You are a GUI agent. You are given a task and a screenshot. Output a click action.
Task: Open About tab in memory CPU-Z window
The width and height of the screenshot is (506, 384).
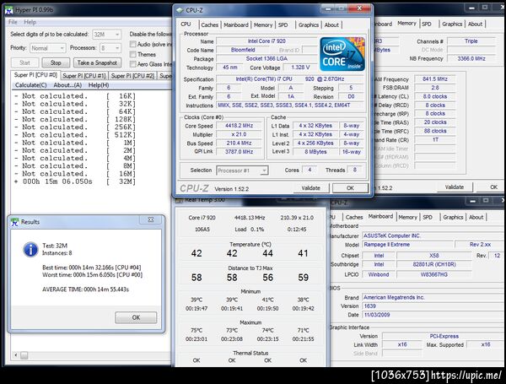coord(475,24)
